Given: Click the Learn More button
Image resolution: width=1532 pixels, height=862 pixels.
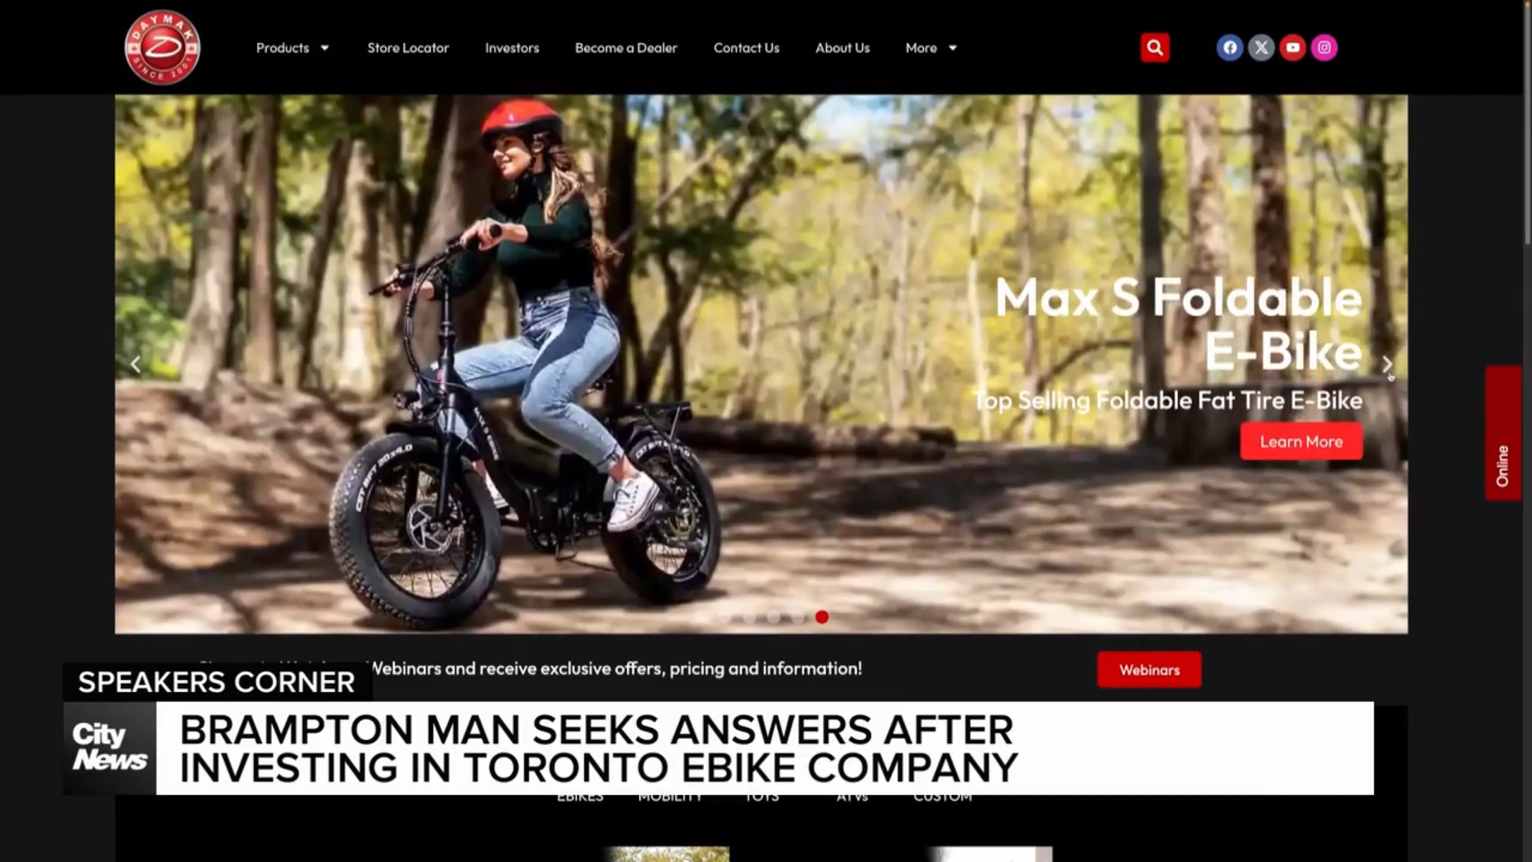Looking at the screenshot, I should 1301,441.
